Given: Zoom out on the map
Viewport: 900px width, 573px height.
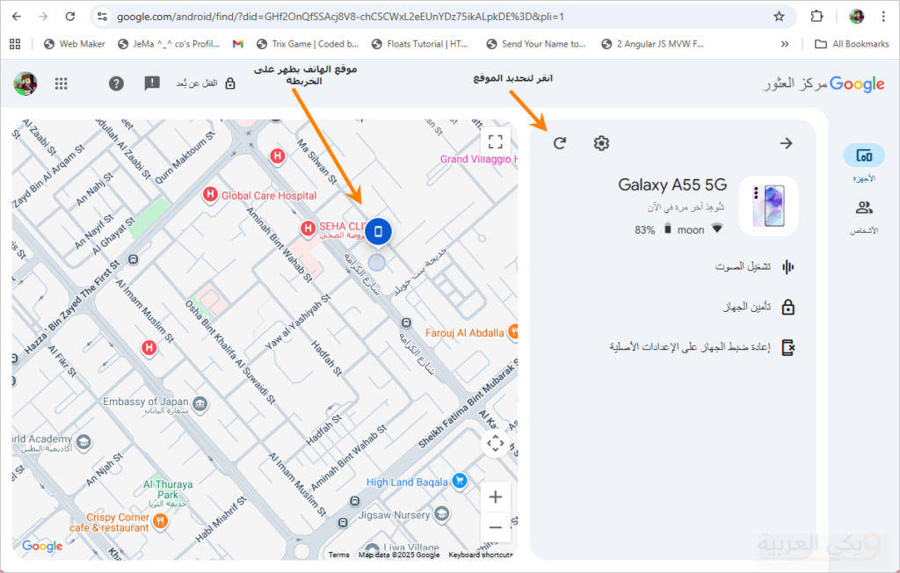Looking at the screenshot, I should click(496, 527).
